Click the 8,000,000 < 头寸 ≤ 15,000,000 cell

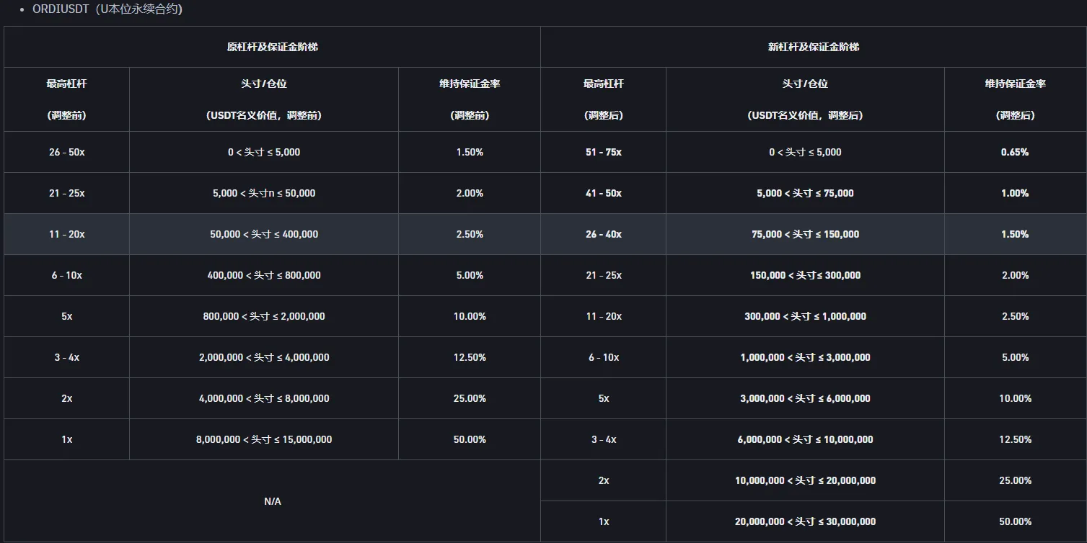(x=263, y=439)
